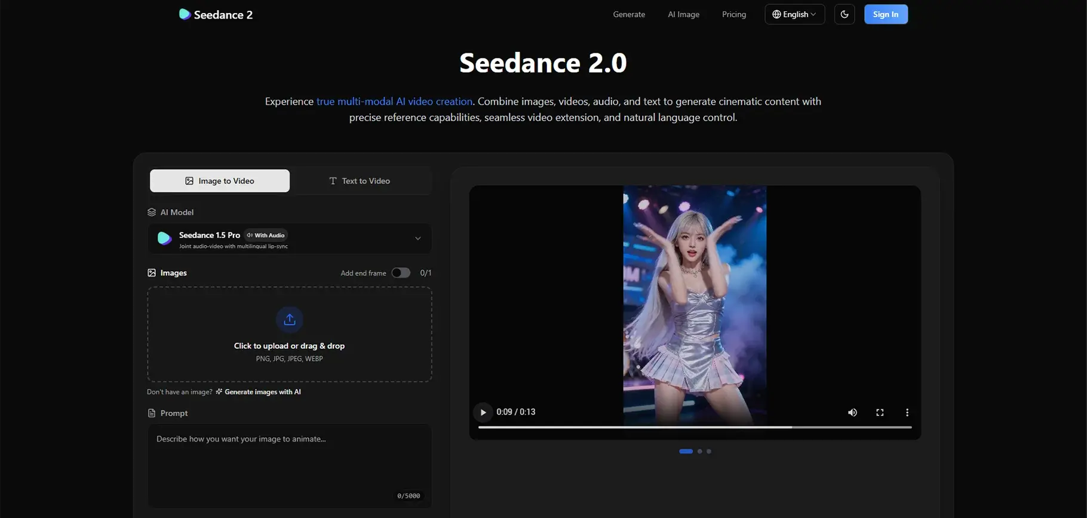Click the Seedance 2.0 heading
Image resolution: width=1087 pixels, height=518 pixels.
click(543, 63)
